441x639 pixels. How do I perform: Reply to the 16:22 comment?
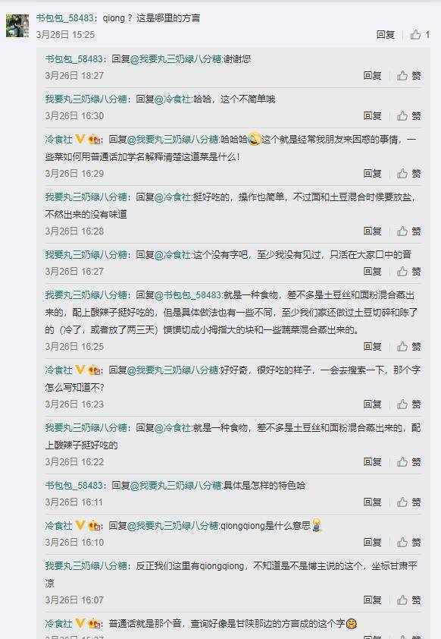point(372,461)
